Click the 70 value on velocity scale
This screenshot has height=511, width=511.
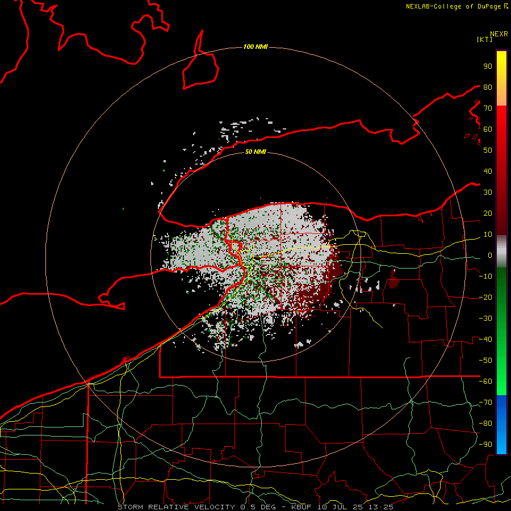point(488,108)
